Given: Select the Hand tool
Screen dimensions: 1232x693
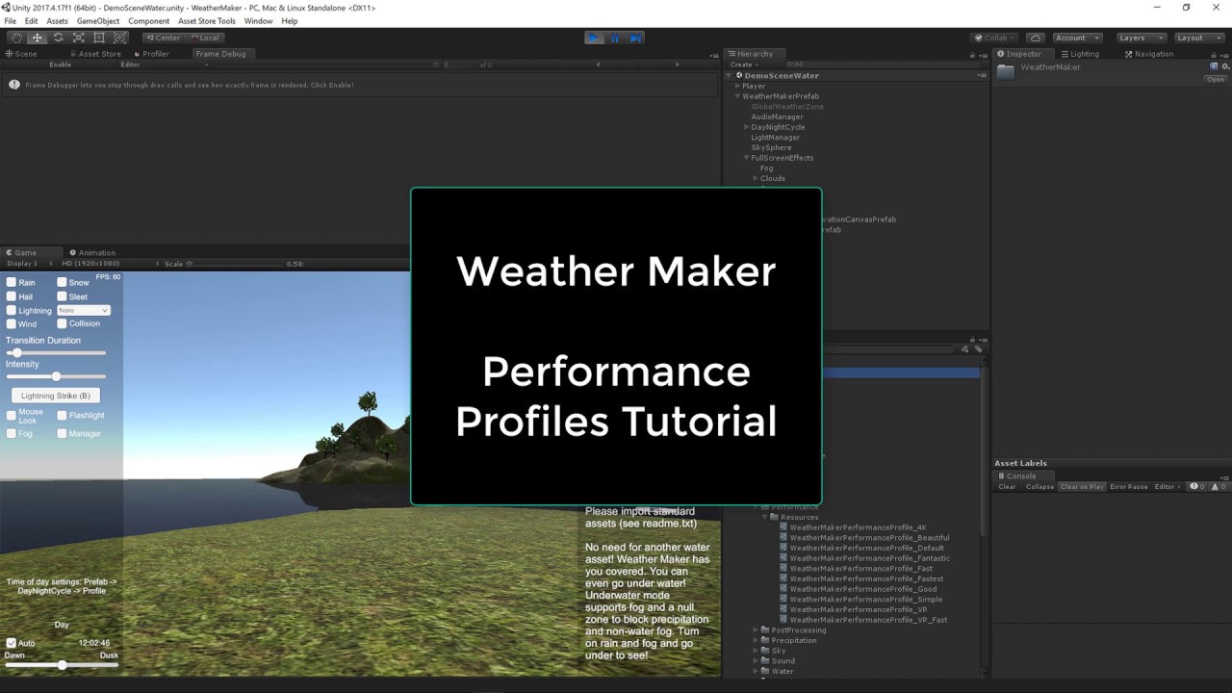Looking at the screenshot, I should (16, 38).
